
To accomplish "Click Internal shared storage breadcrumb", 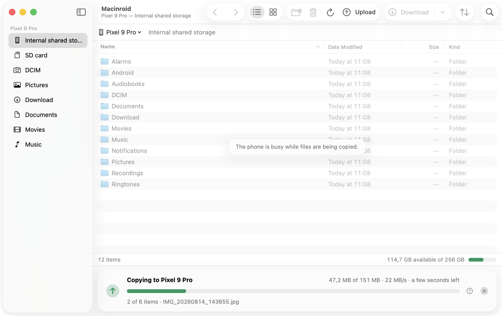I will pos(182,32).
